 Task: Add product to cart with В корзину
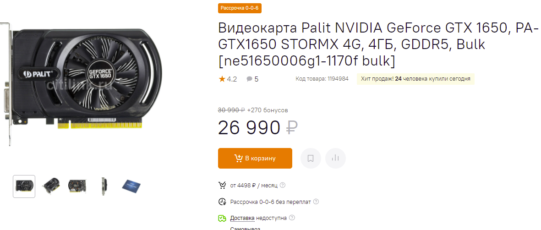tap(255, 158)
